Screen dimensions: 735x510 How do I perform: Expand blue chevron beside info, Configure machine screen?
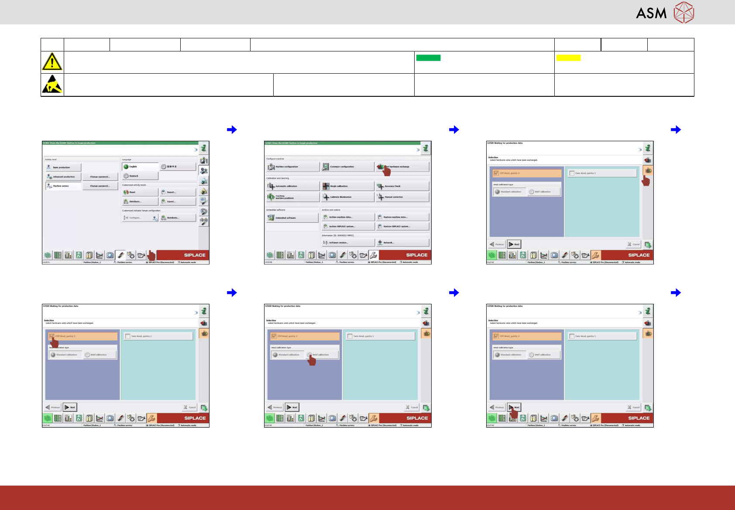tap(418, 150)
